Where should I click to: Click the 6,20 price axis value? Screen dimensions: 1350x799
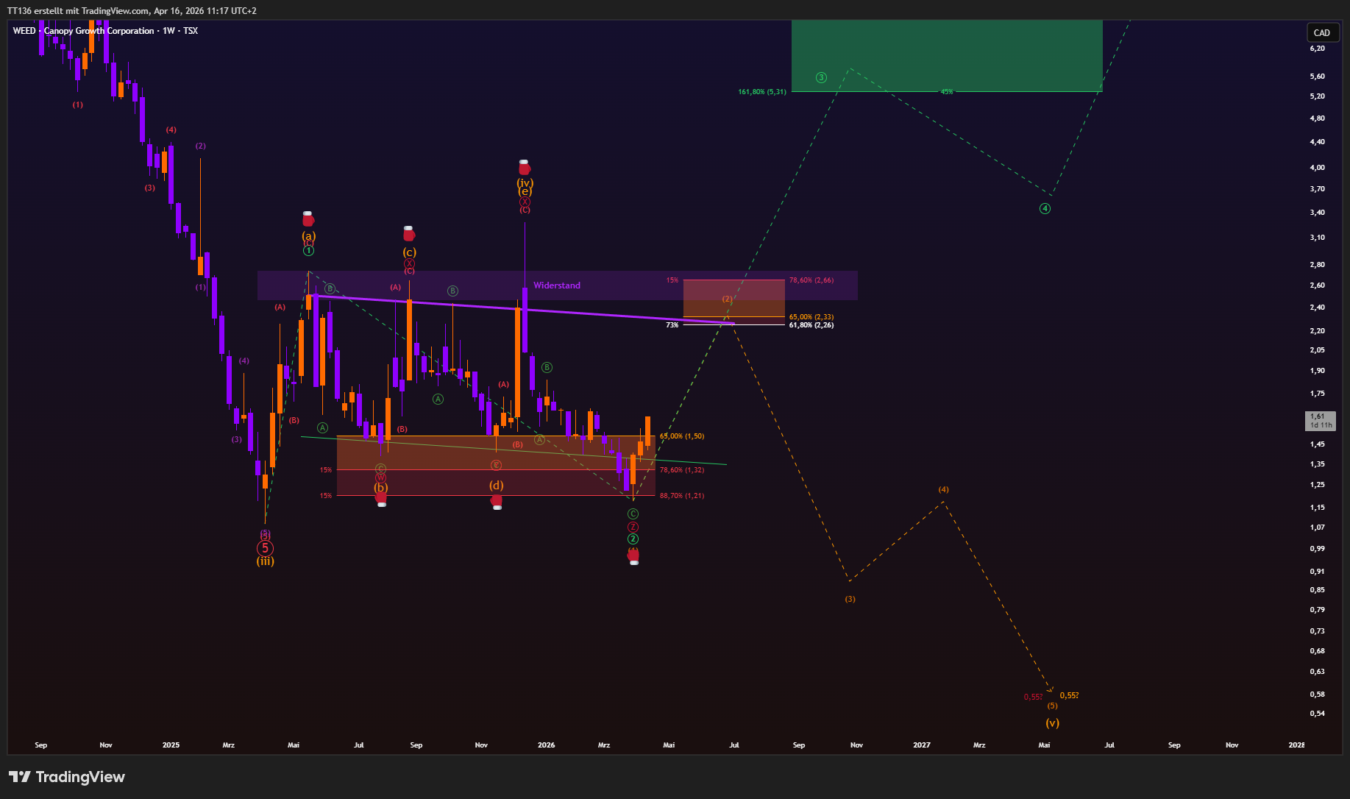click(1317, 49)
